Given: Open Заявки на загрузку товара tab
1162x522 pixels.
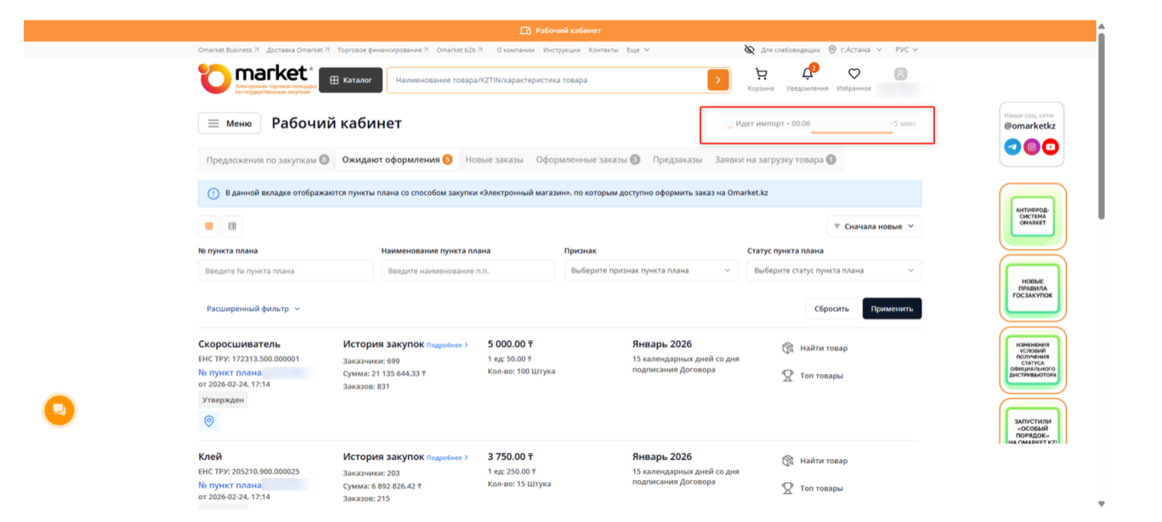Looking at the screenshot, I should [775, 160].
